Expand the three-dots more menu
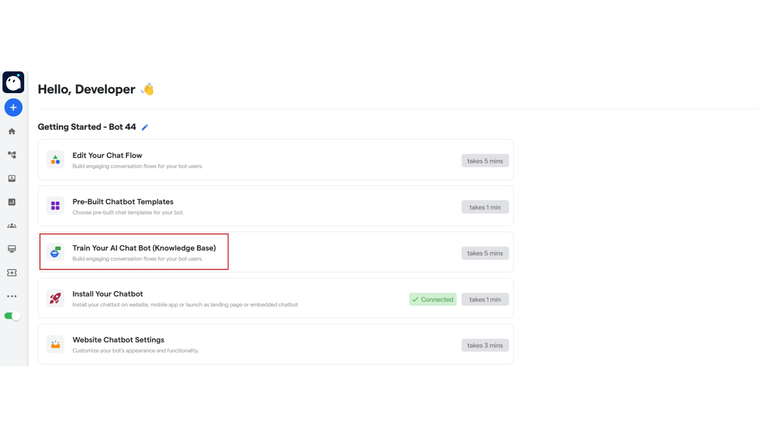The width and height of the screenshot is (765, 443). (12, 296)
